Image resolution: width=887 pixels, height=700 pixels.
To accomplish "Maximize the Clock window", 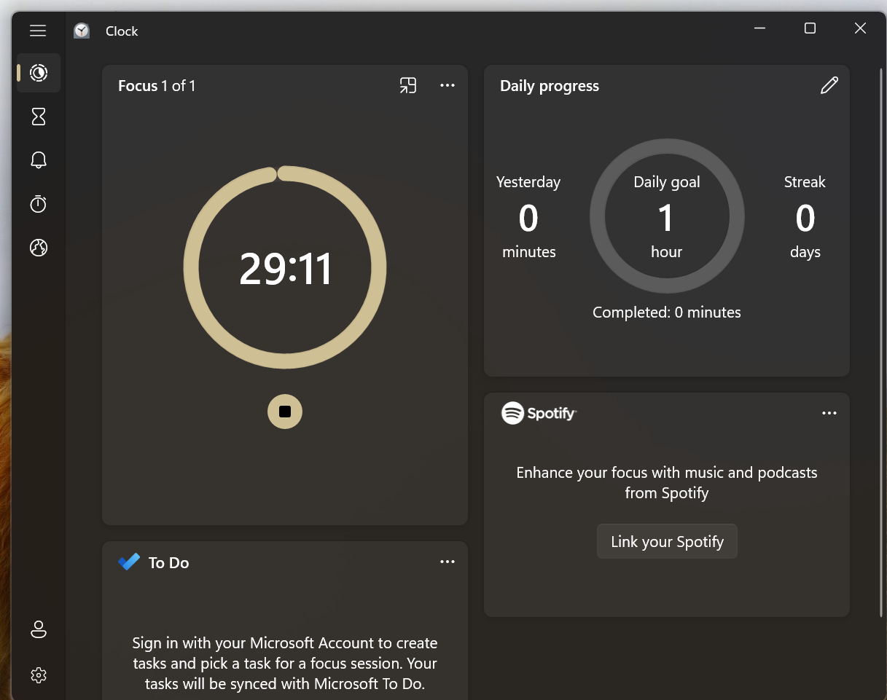I will (x=810, y=28).
